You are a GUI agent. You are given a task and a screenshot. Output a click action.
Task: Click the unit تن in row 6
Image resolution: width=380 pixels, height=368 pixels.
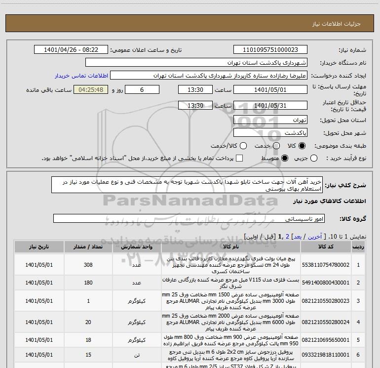point(137,355)
